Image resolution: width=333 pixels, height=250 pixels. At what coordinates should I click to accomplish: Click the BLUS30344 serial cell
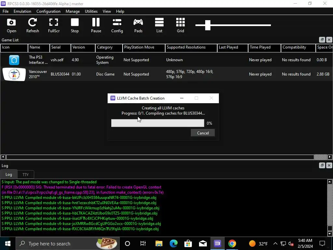[x=60, y=74]
